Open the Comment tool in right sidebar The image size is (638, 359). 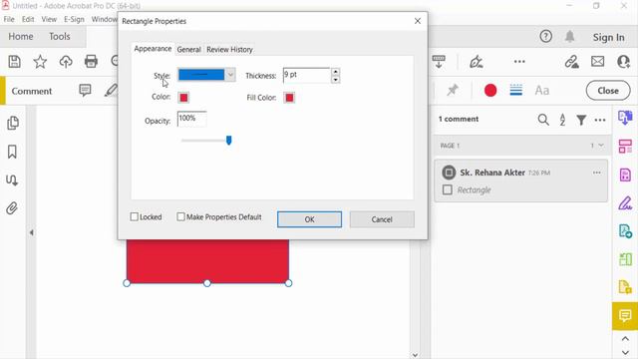[x=625, y=315]
